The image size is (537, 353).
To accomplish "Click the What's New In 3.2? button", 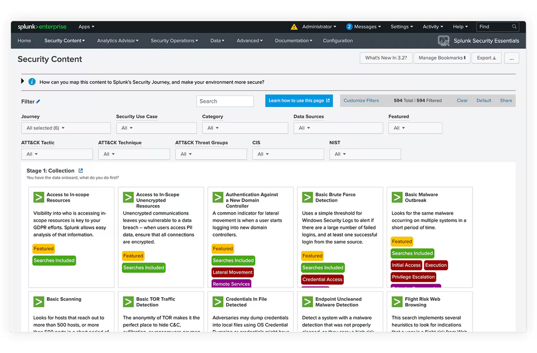I will pyautogui.click(x=386, y=57).
